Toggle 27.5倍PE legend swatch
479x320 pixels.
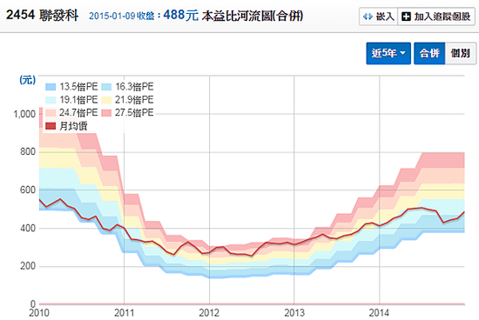pos(106,113)
